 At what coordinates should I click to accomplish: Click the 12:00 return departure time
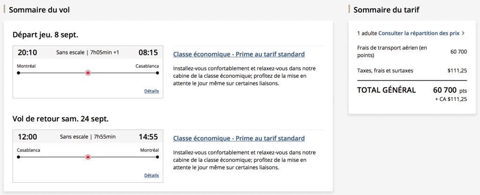point(27,137)
